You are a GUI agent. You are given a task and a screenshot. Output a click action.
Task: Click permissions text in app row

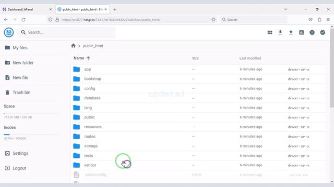click(299, 70)
